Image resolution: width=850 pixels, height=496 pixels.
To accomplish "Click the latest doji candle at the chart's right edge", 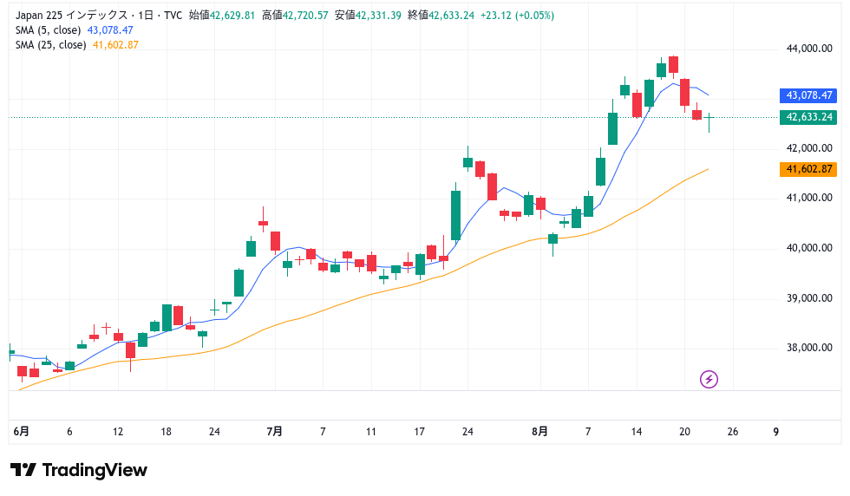I will pyautogui.click(x=709, y=121).
